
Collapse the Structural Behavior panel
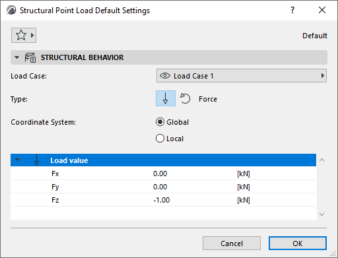pyautogui.click(x=17, y=57)
